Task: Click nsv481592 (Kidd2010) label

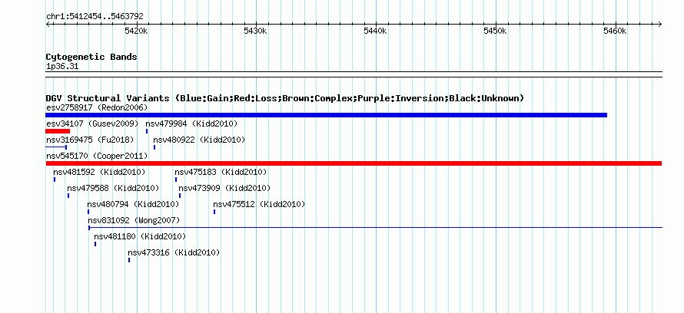Action: 99,172
